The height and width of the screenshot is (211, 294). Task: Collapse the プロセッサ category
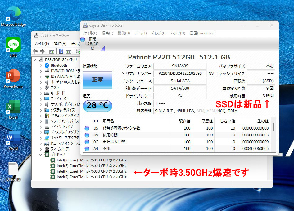pos(41,155)
